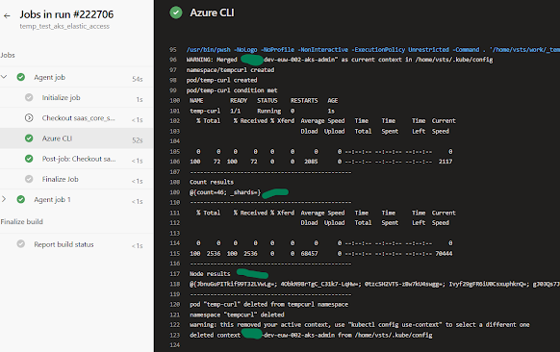
Task: Click the Azure CLI log title
Action: (212, 13)
